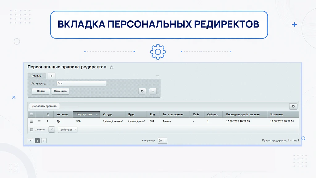Click the Точное match type cell

pyautogui.click(x=167, y=121)
